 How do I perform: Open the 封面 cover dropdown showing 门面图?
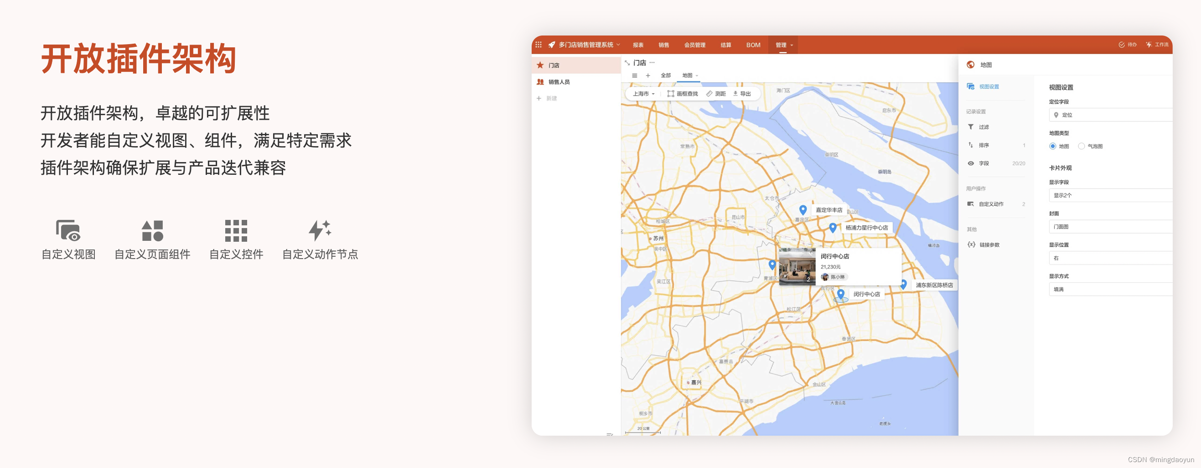[x=1110, y=227]
